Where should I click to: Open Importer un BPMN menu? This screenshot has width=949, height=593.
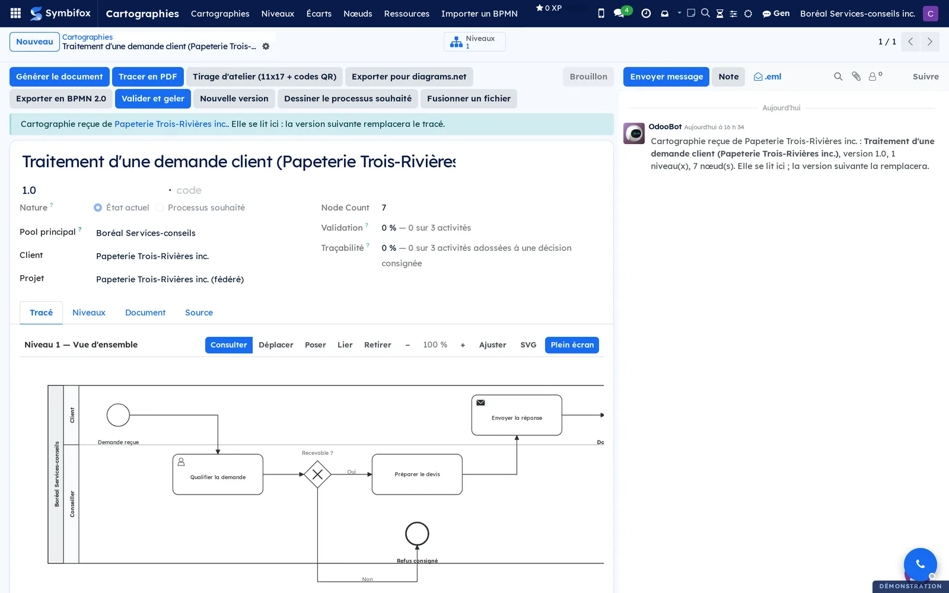point(479,13)
